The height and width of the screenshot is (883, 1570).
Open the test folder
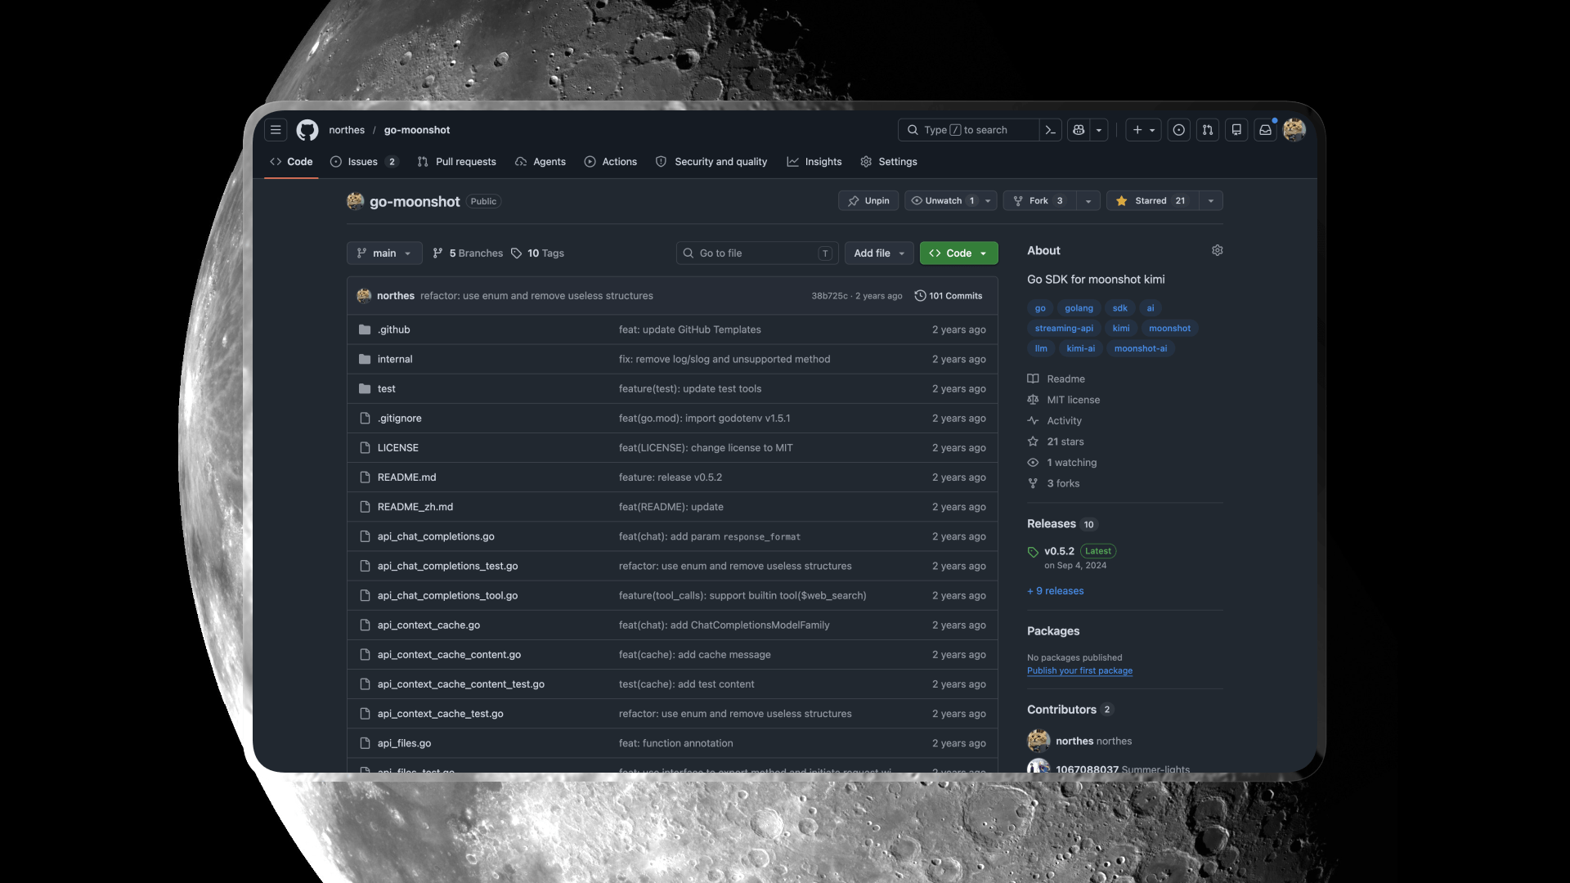(x=387, y=389)
